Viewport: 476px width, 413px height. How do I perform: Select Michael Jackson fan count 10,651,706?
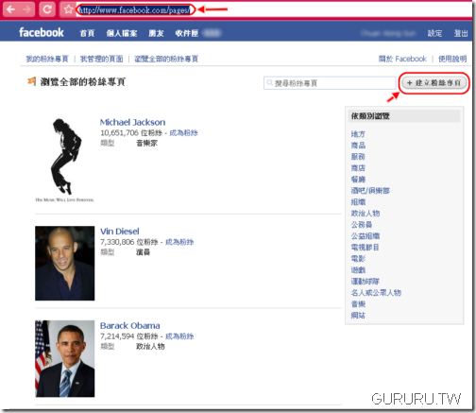(x=119, y=133)
